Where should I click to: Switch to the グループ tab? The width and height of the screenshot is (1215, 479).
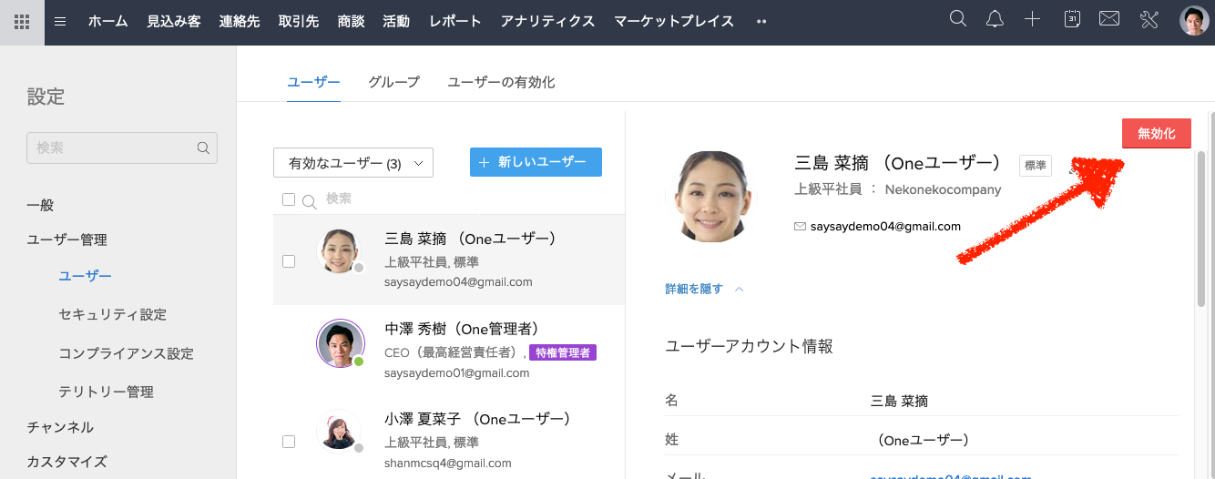[393, 82]
